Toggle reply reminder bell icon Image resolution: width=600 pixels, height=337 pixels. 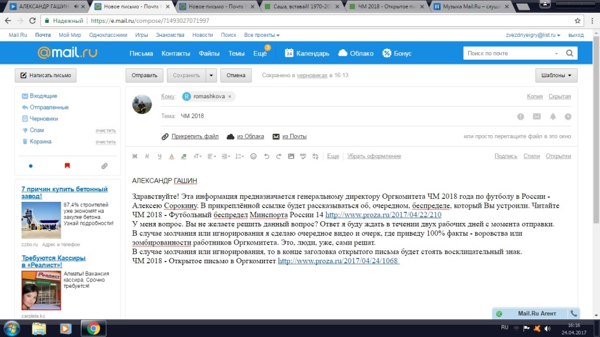[x=553, y=116]
